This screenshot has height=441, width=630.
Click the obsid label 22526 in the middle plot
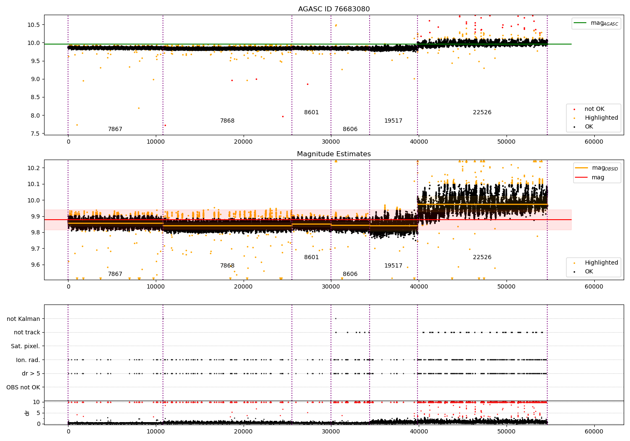(x=482, y=257)
